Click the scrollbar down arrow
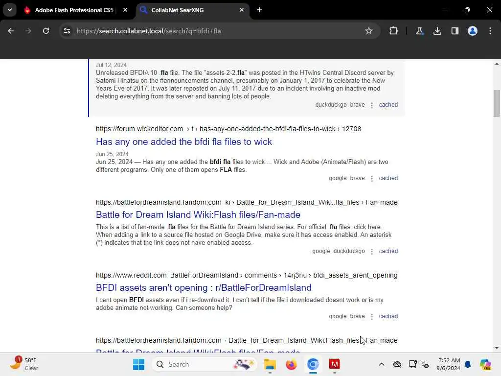501x376 pixels. (x=497, y=348)
